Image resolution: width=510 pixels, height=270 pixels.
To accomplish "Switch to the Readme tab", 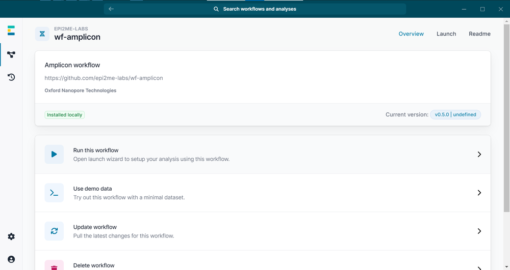I will coord(479,34).
